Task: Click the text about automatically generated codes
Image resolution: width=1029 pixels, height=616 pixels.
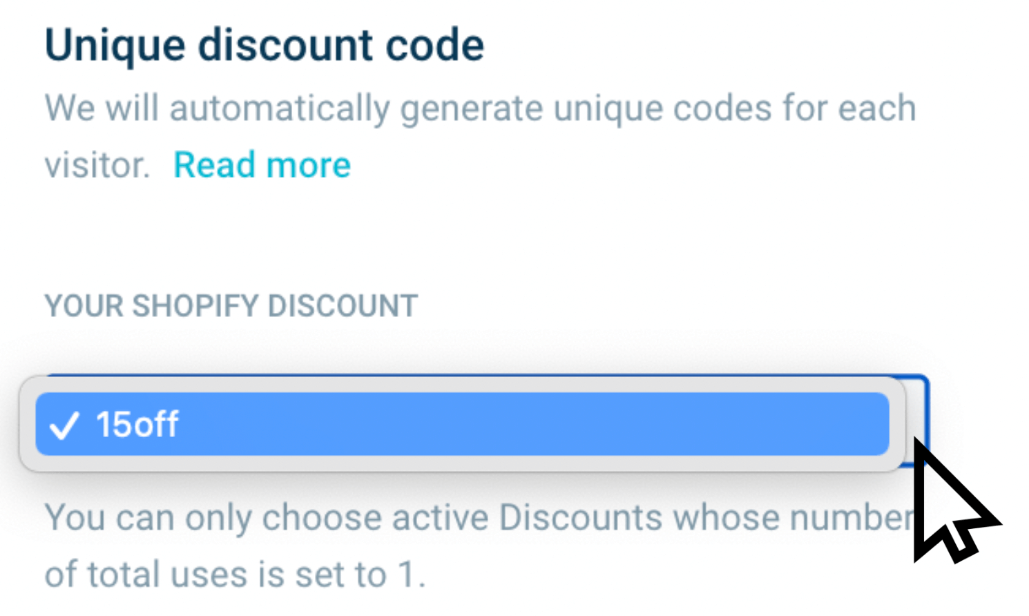Action: pyautogui.click(x=480, y=108)
